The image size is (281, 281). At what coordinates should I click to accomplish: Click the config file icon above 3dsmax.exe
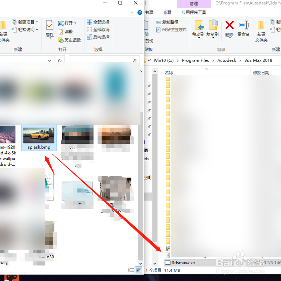coord(168,255)
